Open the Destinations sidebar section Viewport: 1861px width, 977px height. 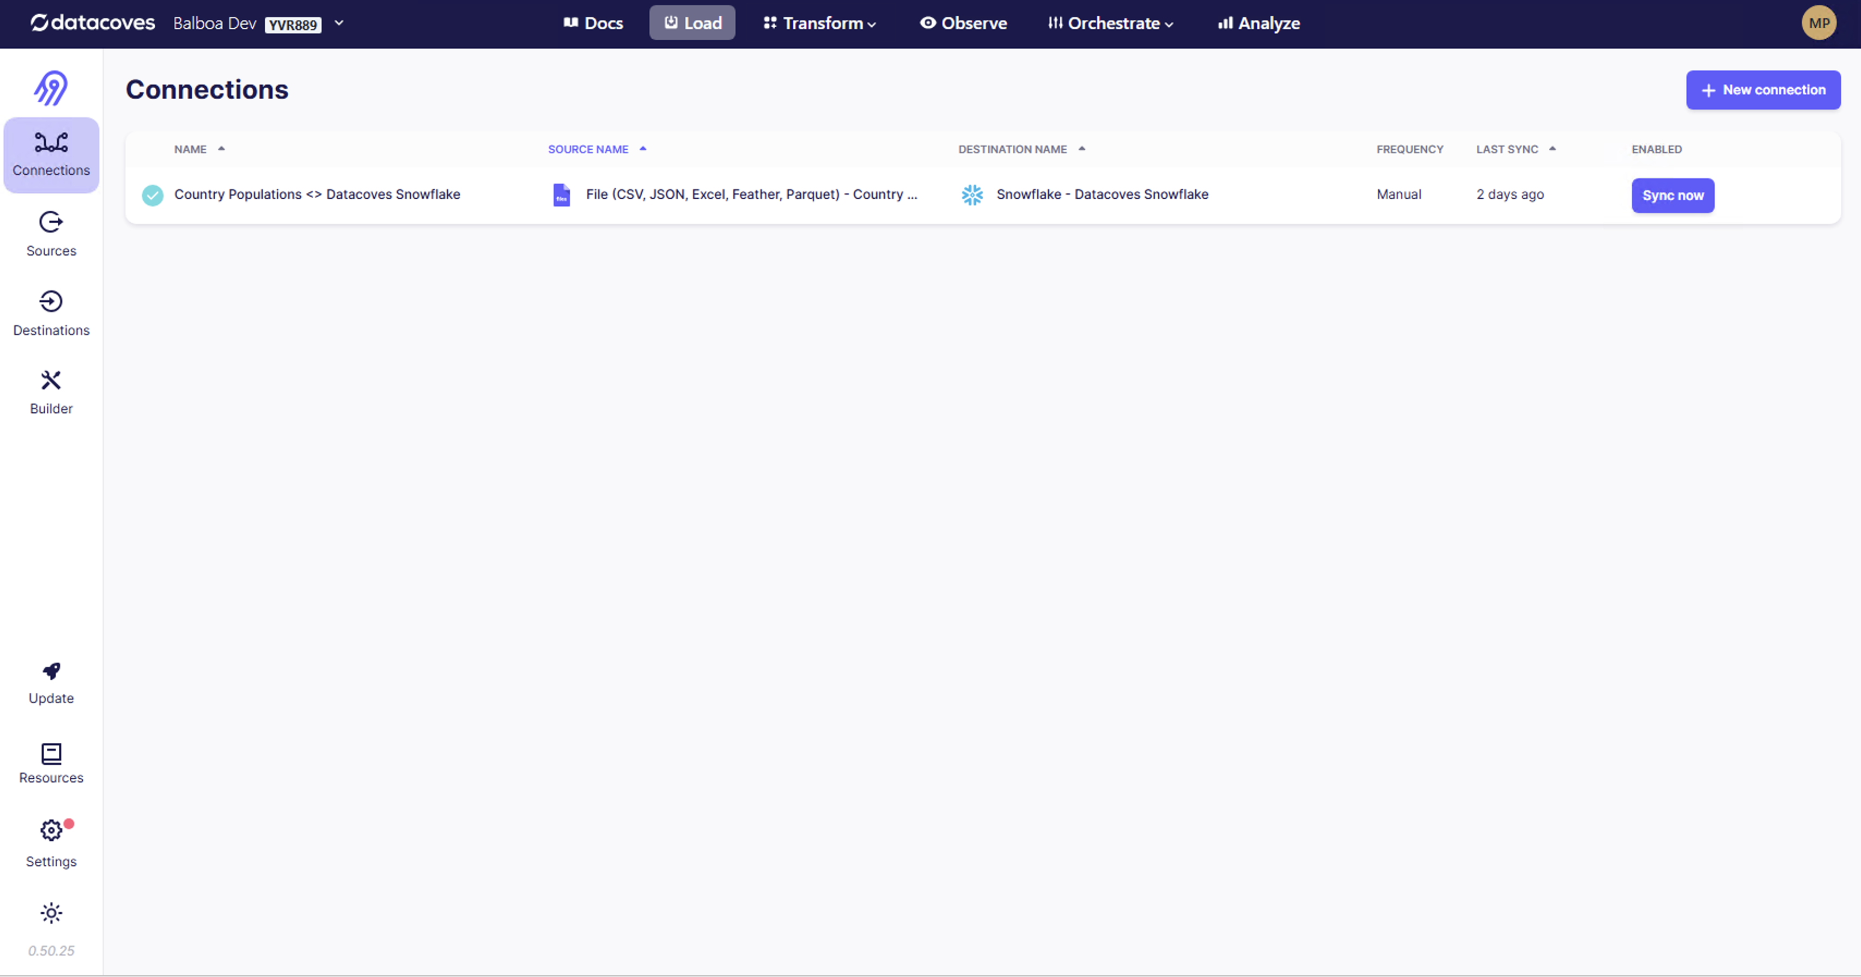(51, 313)
